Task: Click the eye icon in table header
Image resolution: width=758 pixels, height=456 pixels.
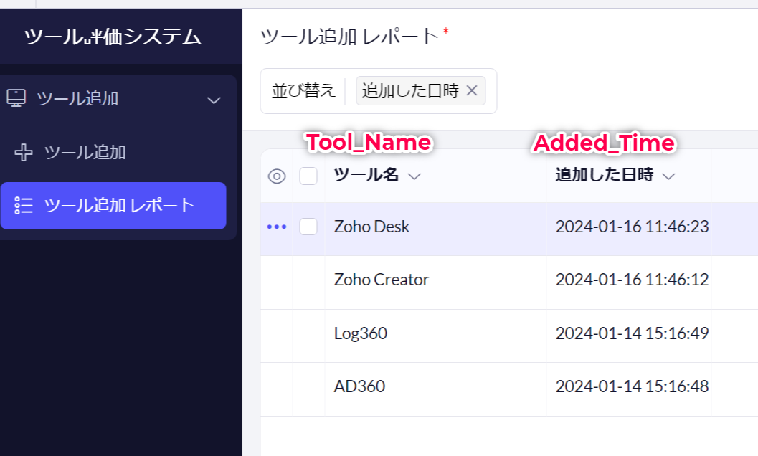Action: pos(277,176)
